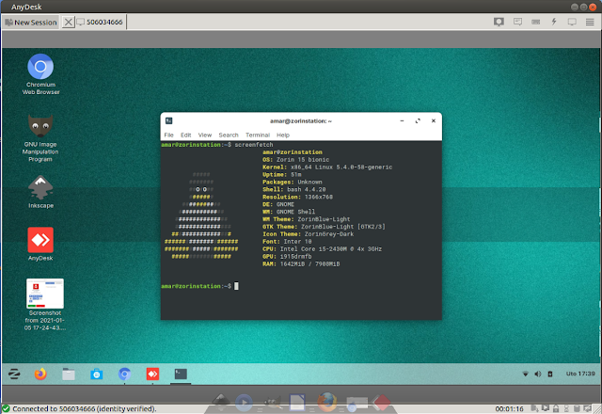Image resolution: width=602 pixels, height=414 pixels.
Task: Close the amar@zorinstation terminal window
Action: click(434, 121)
